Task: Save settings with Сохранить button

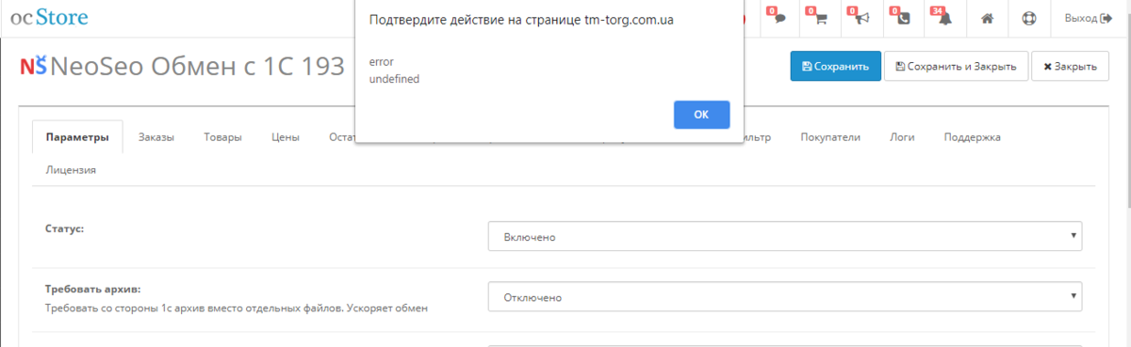Action: coord(835,67)
